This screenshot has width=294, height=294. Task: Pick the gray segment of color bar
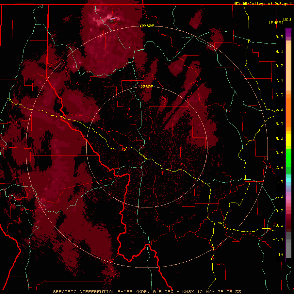tap(288, 245)
